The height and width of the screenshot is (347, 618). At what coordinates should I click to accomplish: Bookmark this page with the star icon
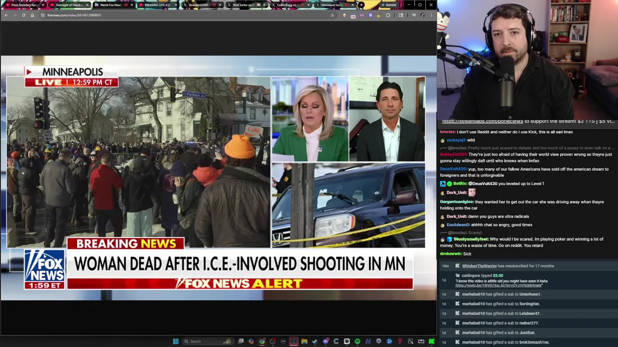click(332, 15)
